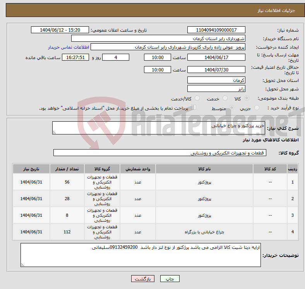Select the جزیی purchase type radio
Viewport: 305px width, 289px height.
tap(257, 108)
